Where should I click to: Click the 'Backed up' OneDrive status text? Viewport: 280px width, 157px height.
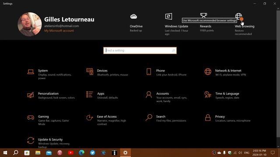pyautogui.click(x=136, y=31)
